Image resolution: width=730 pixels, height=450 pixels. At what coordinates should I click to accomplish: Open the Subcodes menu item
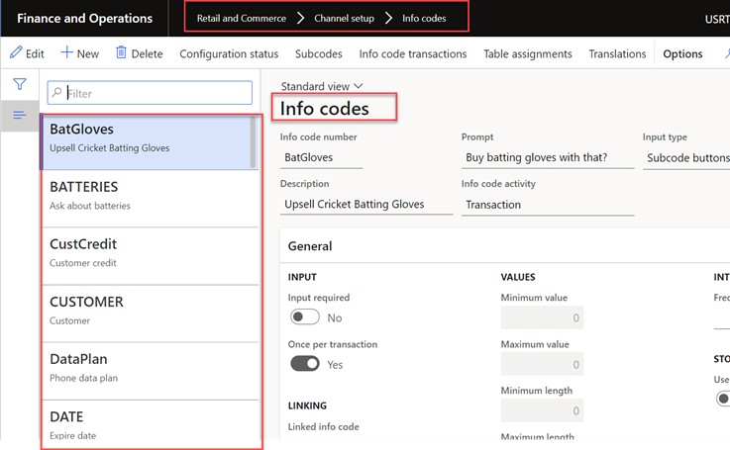pyautogui.click(x=318, y=54)
